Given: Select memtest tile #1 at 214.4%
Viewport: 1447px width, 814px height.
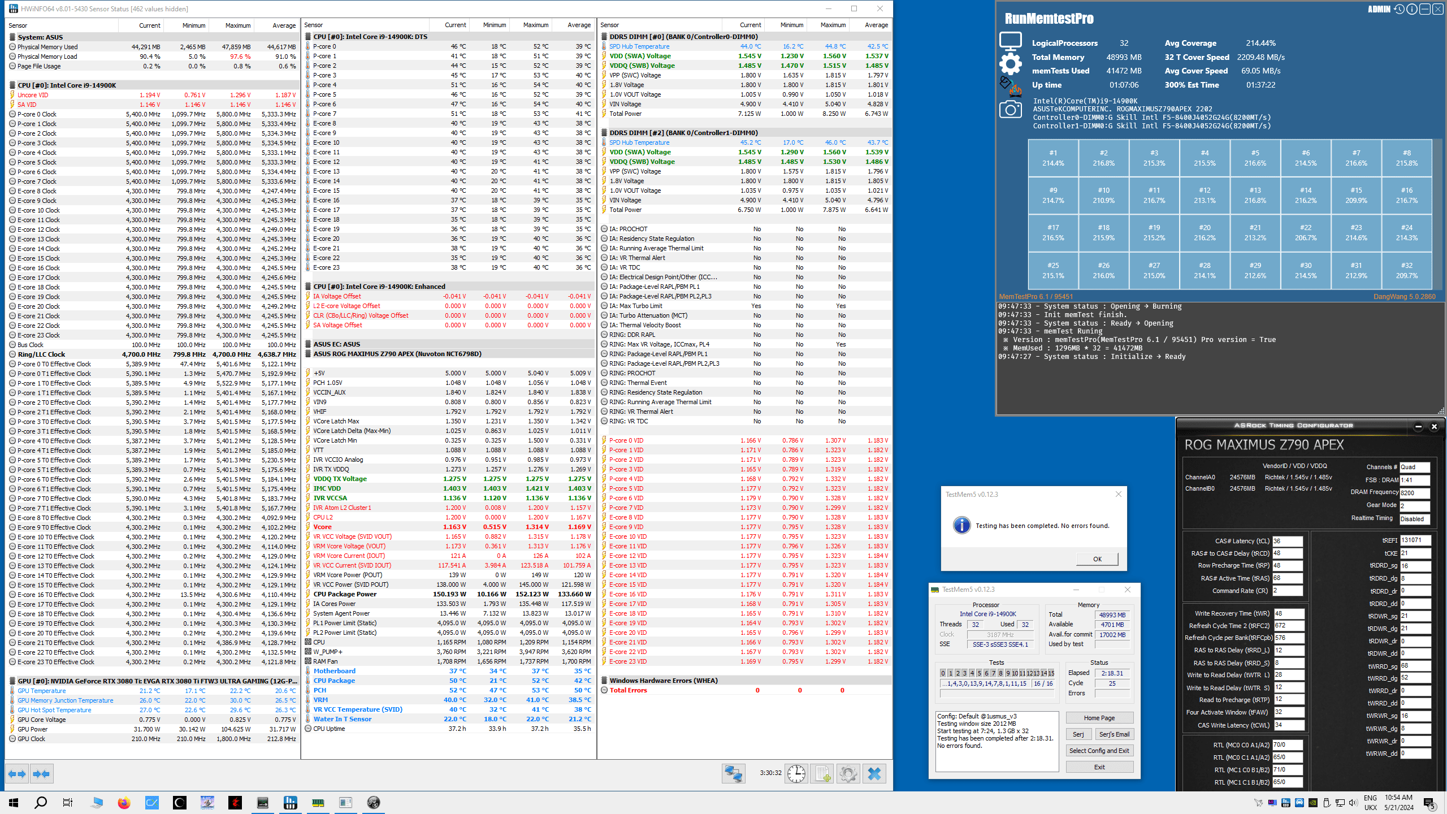Looking at the screenshot, I should tap(1053, 158).
